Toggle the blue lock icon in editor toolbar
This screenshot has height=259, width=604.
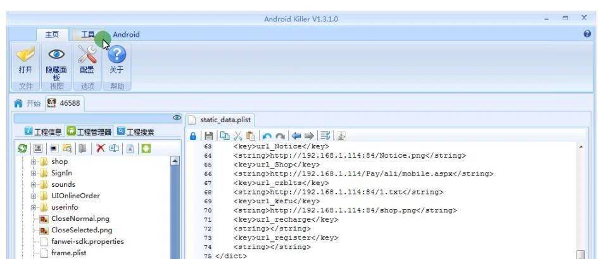coord(194,136)
